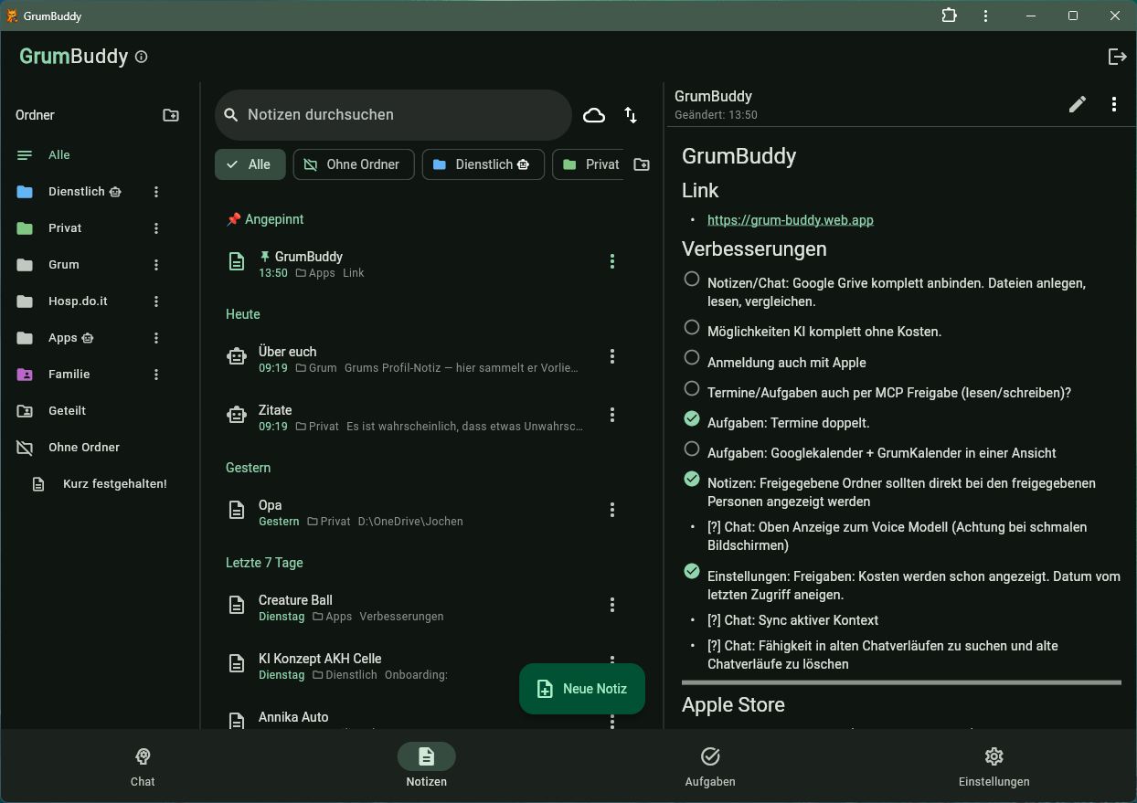Switch to the Chat tab
Image resolution: width=1137 pixels, height=803 pixels.
pos(143,766)
